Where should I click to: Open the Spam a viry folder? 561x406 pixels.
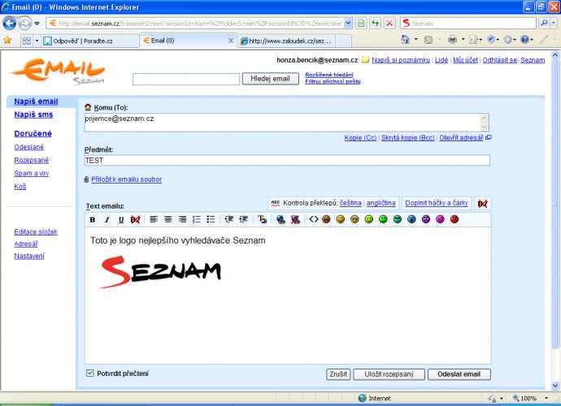32,173
